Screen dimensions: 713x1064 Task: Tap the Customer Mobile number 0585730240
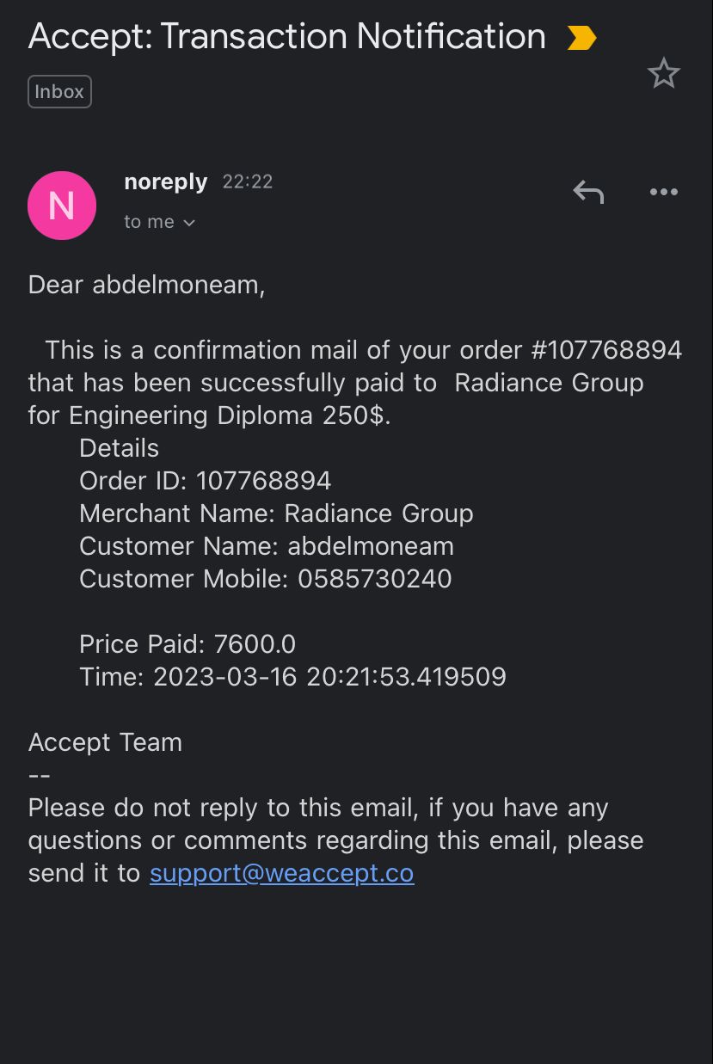pos(375,579)
